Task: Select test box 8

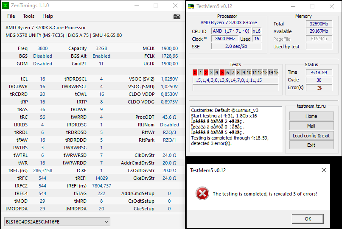Action: (238, 73)
